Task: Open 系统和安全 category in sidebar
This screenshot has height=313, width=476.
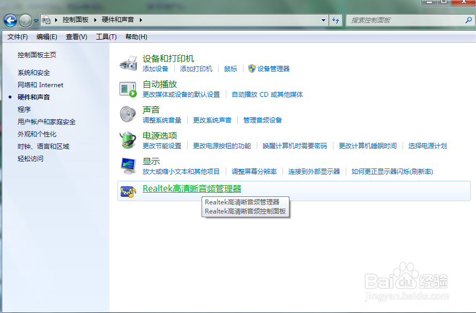Action: (x=34, y=73)
